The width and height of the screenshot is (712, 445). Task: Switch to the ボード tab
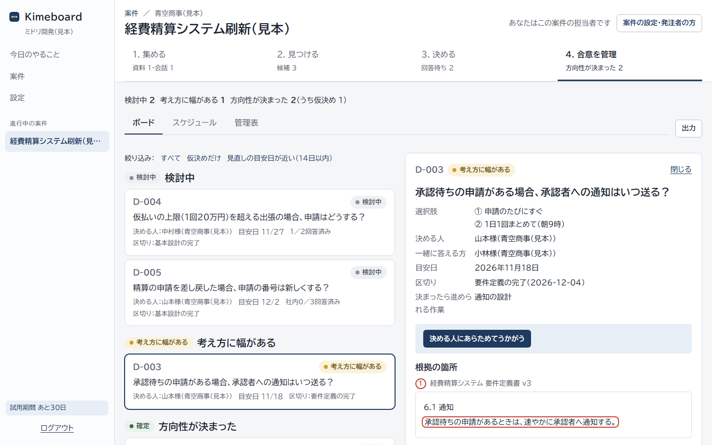coord(143,123)
